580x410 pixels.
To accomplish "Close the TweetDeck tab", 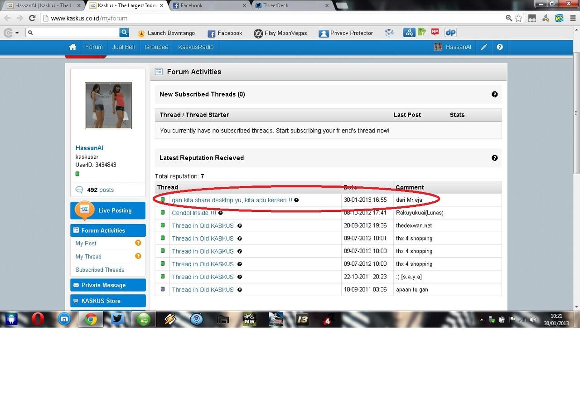I will [327, 5].
